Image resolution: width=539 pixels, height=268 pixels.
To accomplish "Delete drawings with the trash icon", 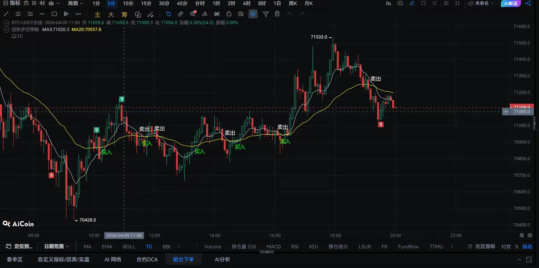I will tap(277, 14).
